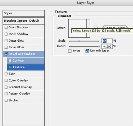Click the Scale slider handle
The image size is (133, 126).
point(79,41)
